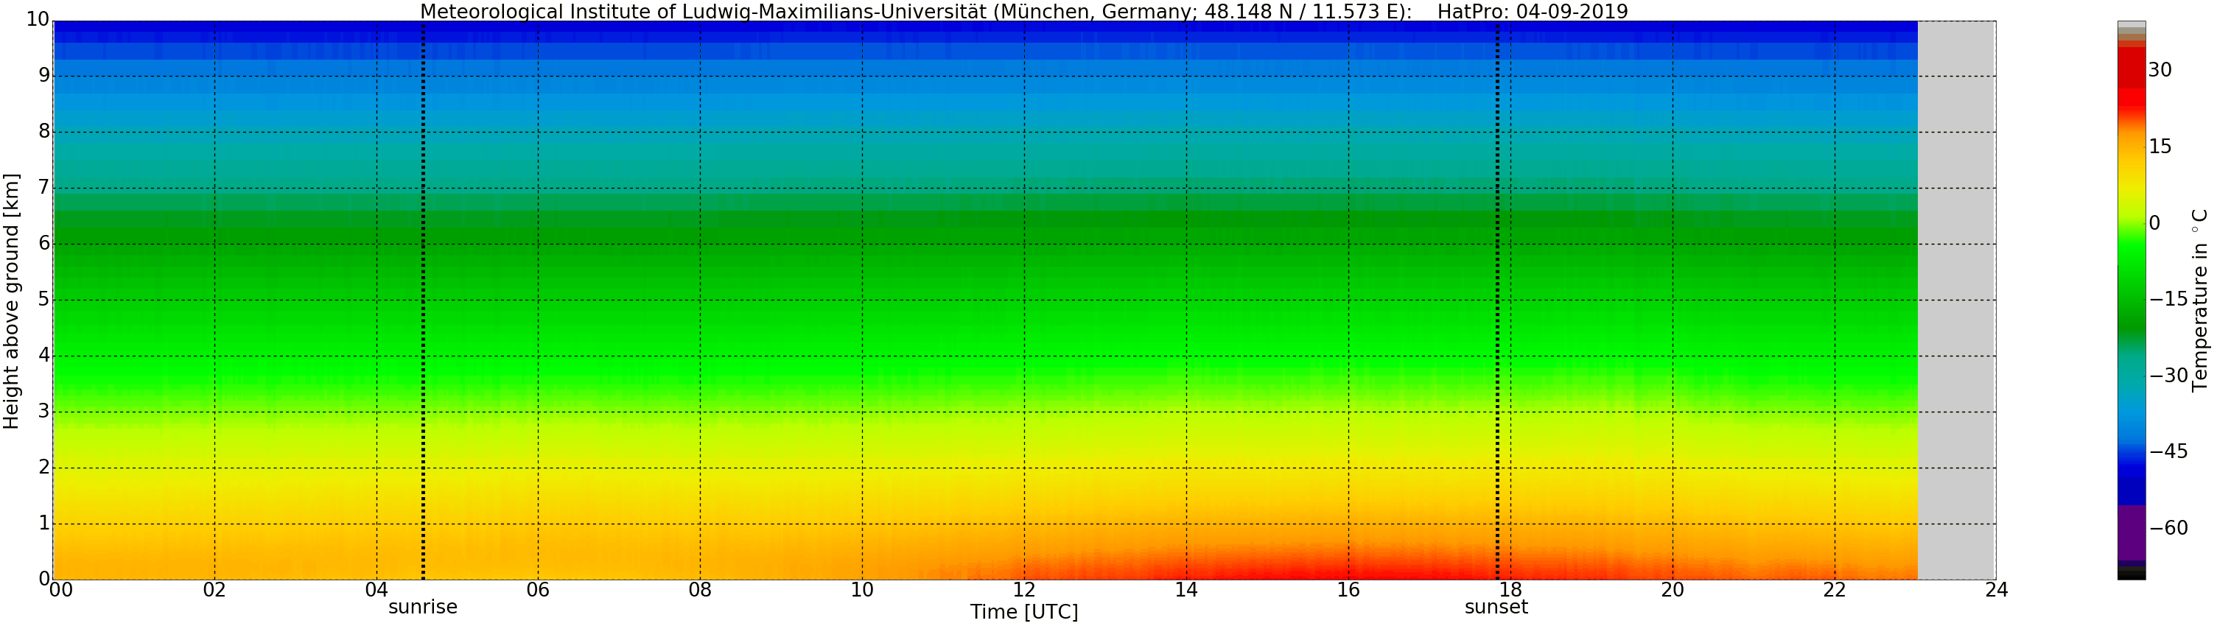This screenshot has width=2217, height=626.
Task: Click the 30 label on the colorbar
Action: pyautogui.click(x=2160, y=71)
